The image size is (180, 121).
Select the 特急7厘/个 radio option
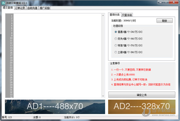pyautogui.click(x=129, y=46)
